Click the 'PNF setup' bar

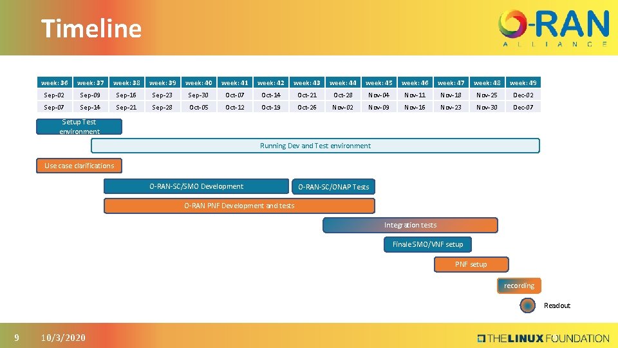[x=471, y=264]
